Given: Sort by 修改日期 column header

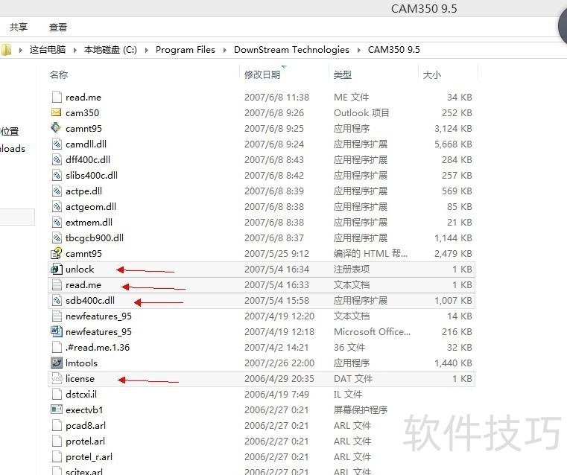Looking at the screenshot, I should click(x=262, y=74).
